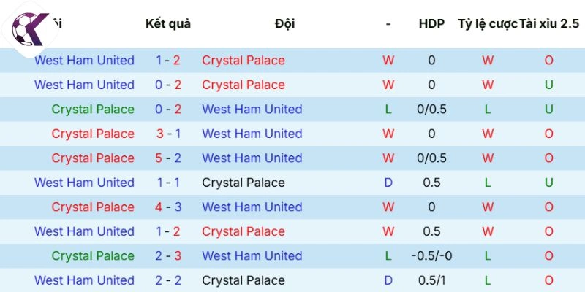585x292 pixels.
Task: Select West Ham United in the 2 - 2 row
Action: coord(84,280)
